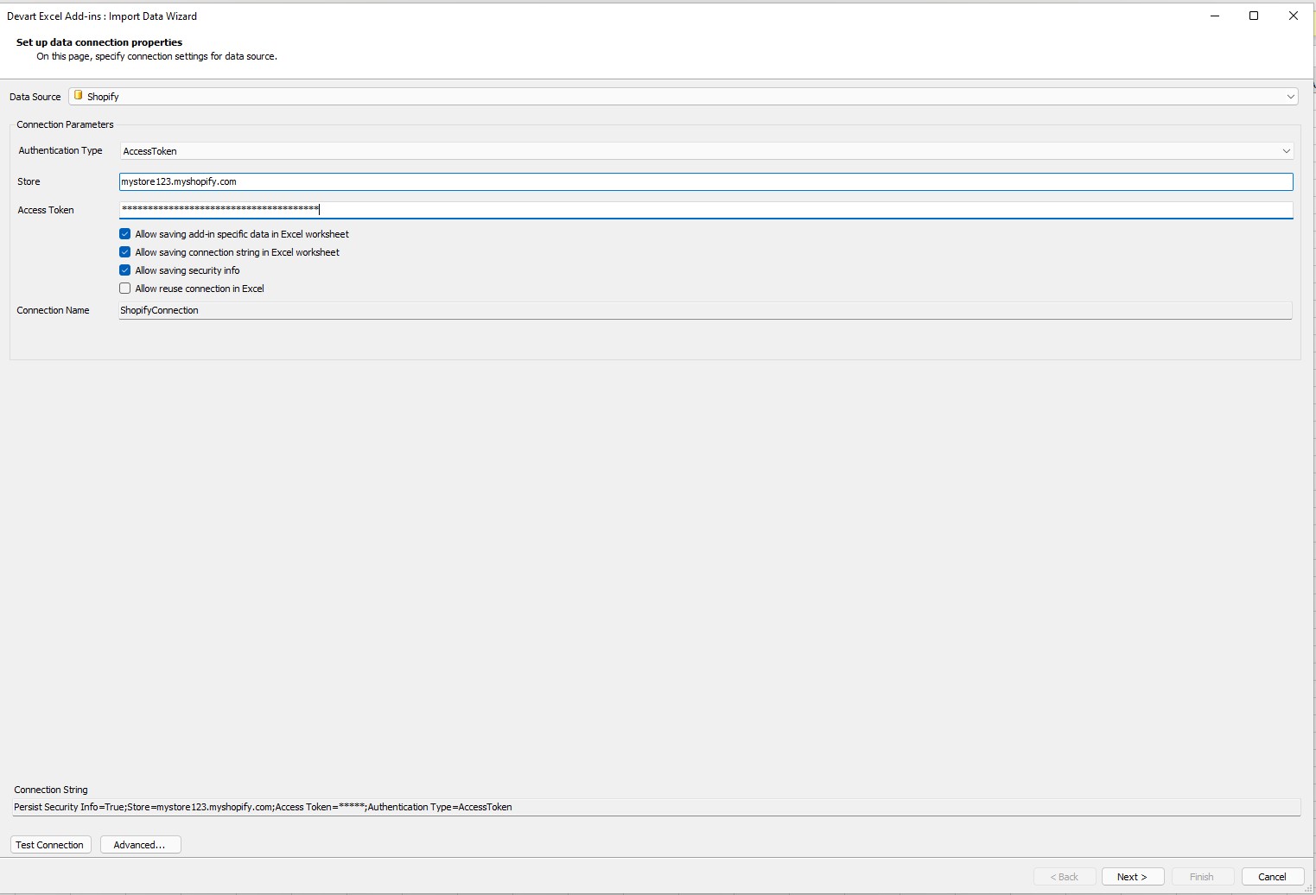Maximize the wizard window

click(x=1254, y=16)
